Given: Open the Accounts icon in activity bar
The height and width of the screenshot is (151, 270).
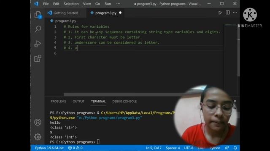Looking at the screenshot, I should click(x=38, y=122).
